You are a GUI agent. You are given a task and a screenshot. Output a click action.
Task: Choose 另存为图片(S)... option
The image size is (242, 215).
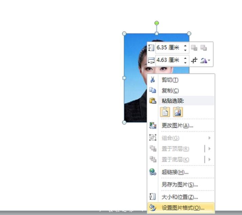point(180,185)
